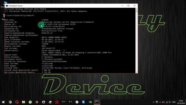Image resolution: width=186 pixels, height=105 pixels.
Task: Click system model value 'B0E3'
Action: pyautogui.click(x=44, y=46)
